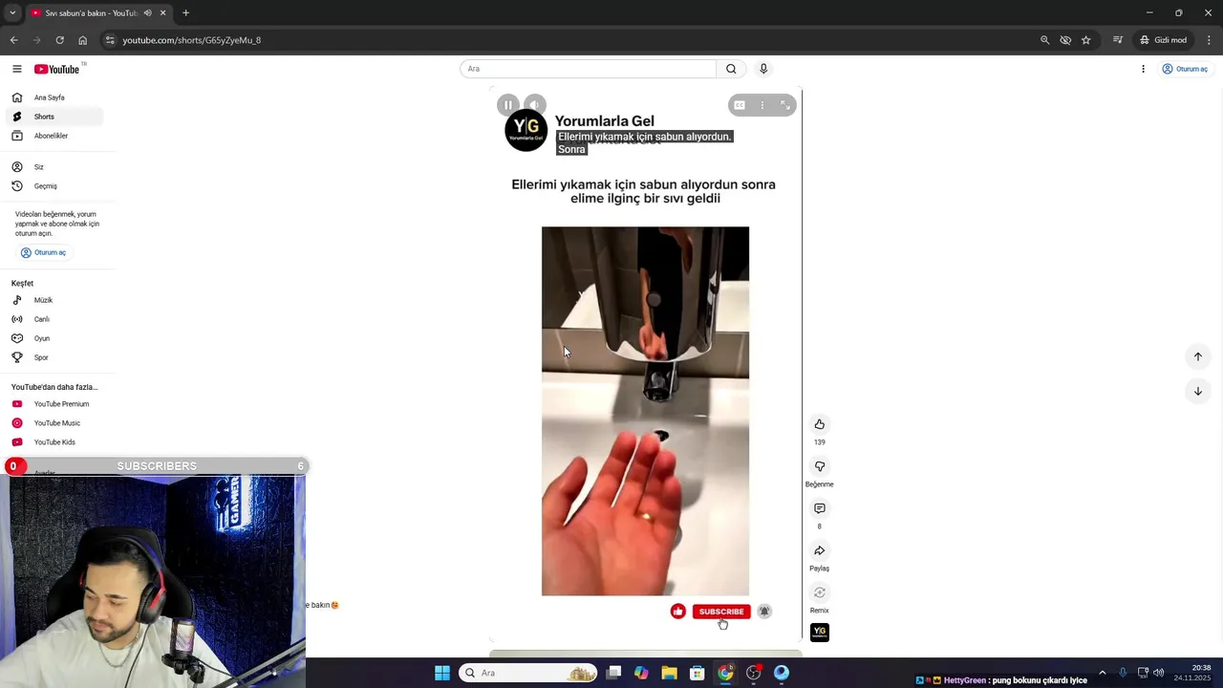The width and height of the screenshot is (1223, 688).
Task: Open the three-dot menu on the video player
Action: 762,105
